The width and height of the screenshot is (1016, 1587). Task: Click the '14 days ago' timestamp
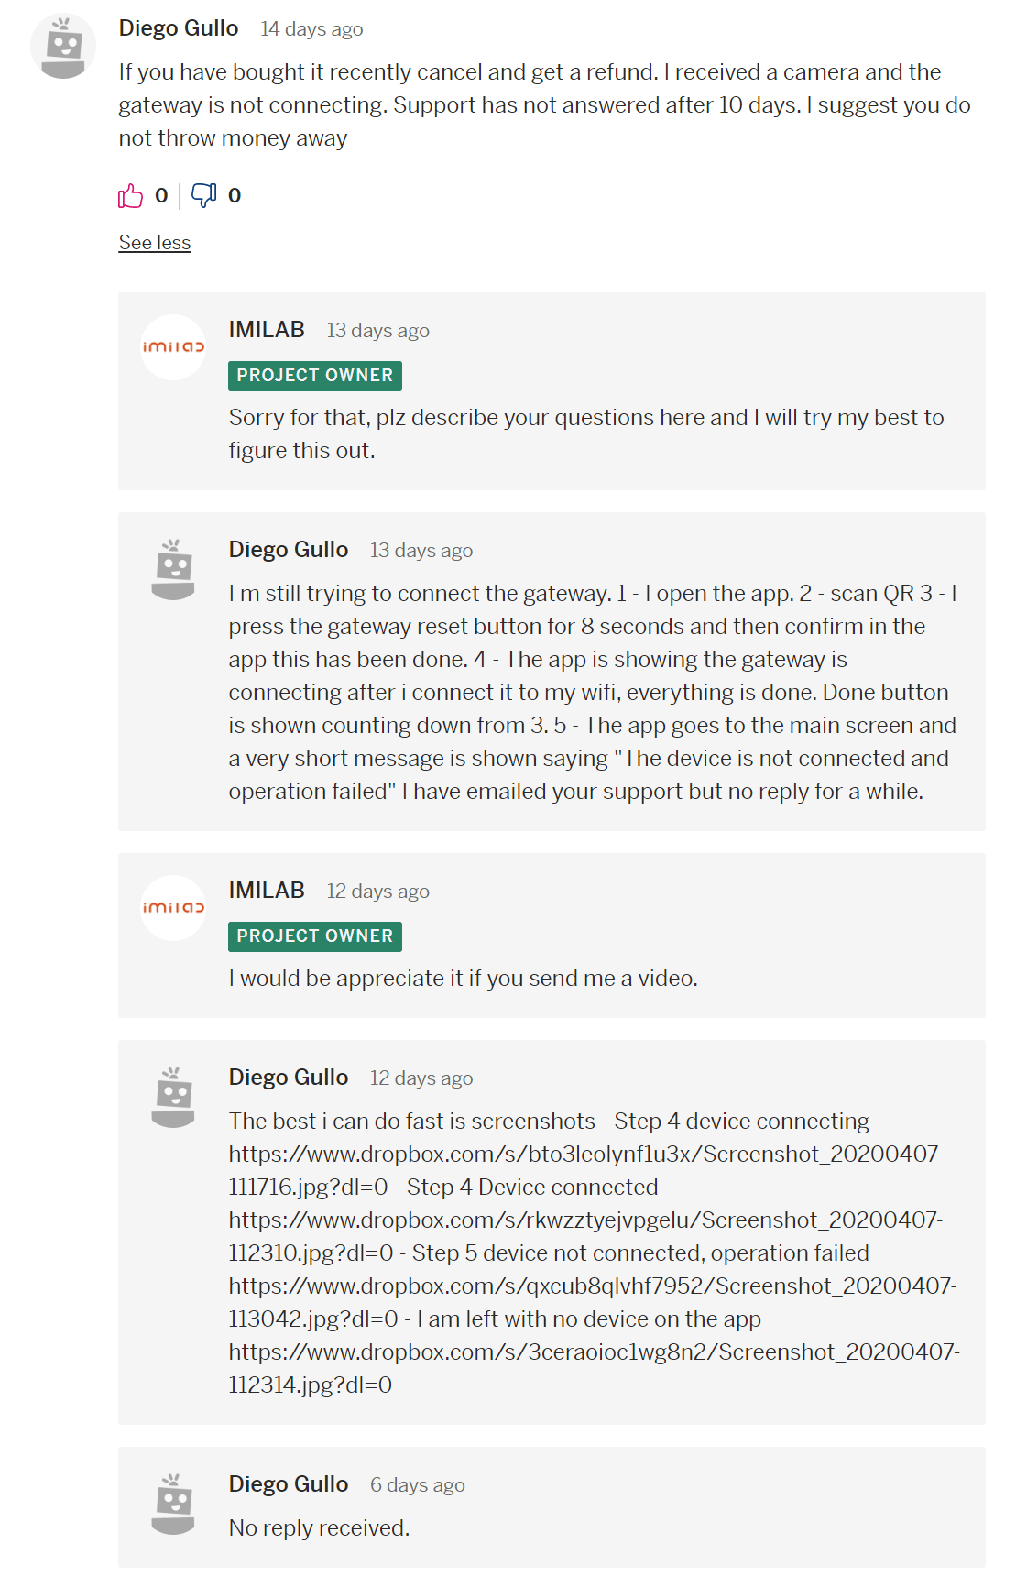coord(311,29)
